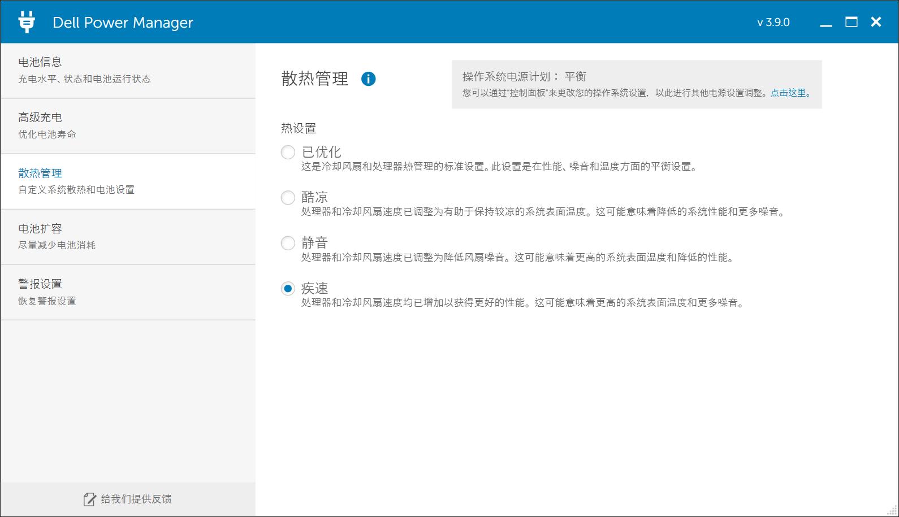
Task: Click the 疾速 description about 更好的性能
Action: (x=524, y=303)
